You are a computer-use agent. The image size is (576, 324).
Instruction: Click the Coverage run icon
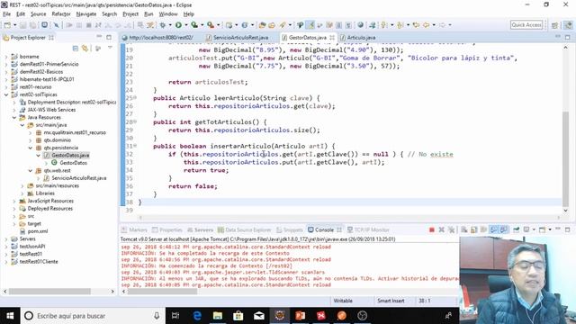194,25
